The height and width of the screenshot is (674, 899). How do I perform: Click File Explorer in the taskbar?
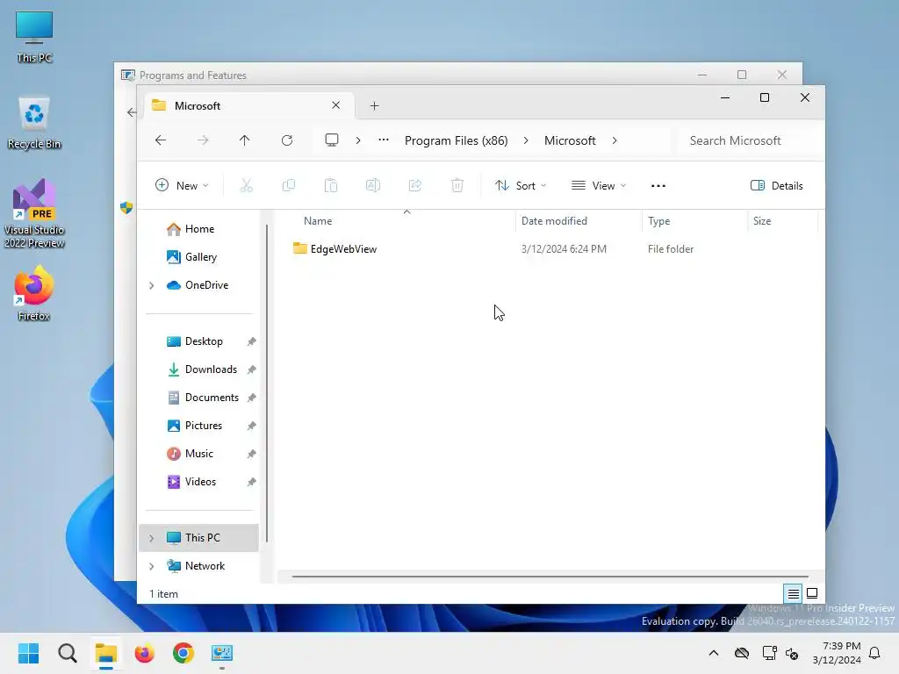[106, 653]
